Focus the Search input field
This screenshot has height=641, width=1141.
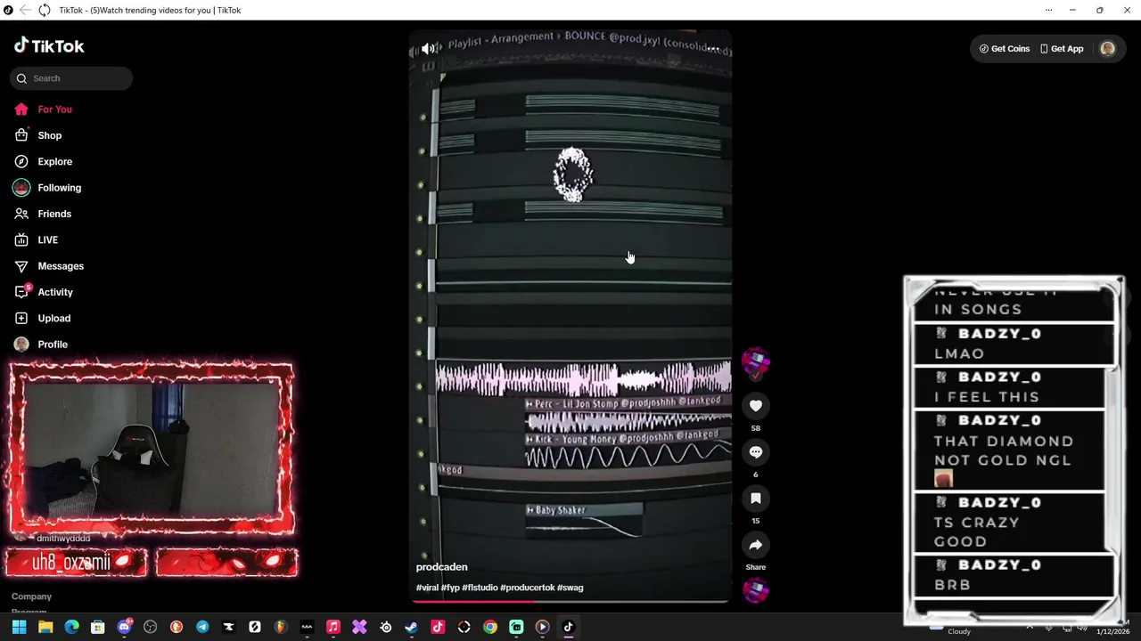pos(71,78)
